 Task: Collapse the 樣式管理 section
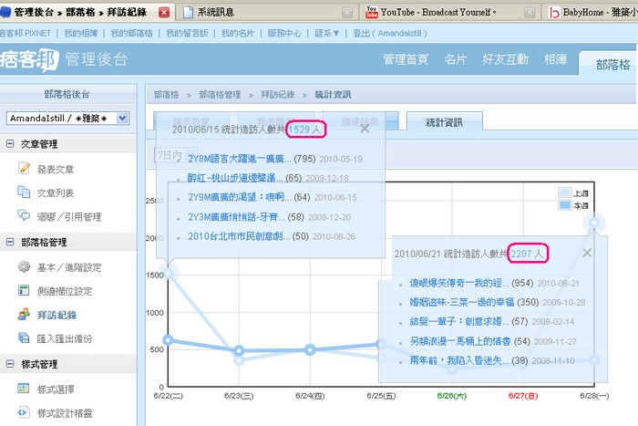10,364
